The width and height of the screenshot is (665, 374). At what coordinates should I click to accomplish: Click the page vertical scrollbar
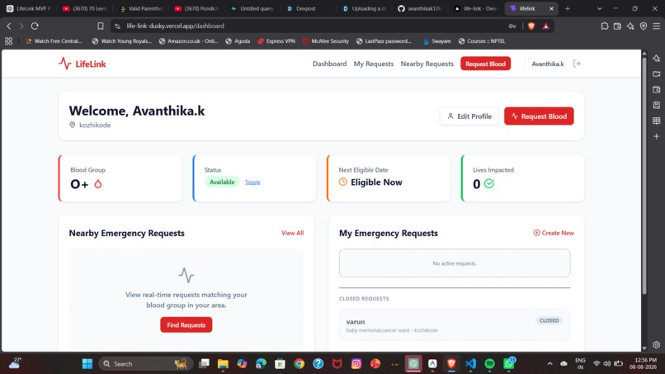point(644,174)
